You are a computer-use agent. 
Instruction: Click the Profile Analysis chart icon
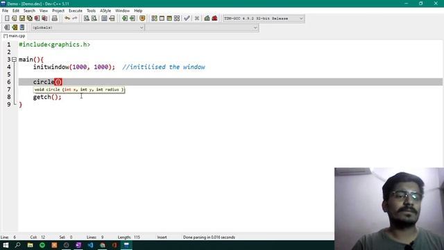tap(207, 19)
